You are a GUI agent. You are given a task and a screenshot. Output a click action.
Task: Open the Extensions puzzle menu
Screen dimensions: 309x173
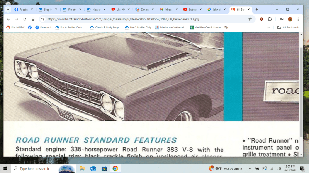[270, 19]
